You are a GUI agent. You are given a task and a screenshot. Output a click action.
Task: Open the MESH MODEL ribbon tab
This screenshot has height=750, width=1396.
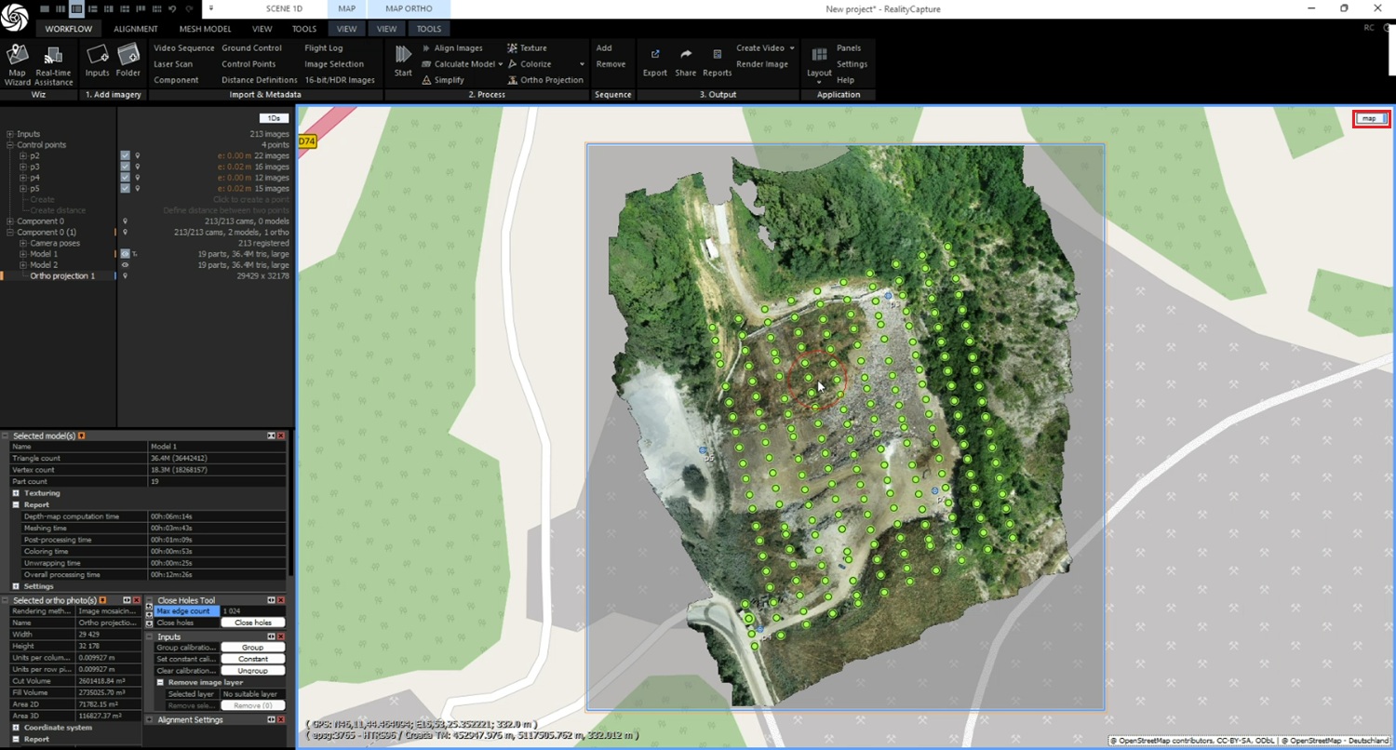pos(205,29)
